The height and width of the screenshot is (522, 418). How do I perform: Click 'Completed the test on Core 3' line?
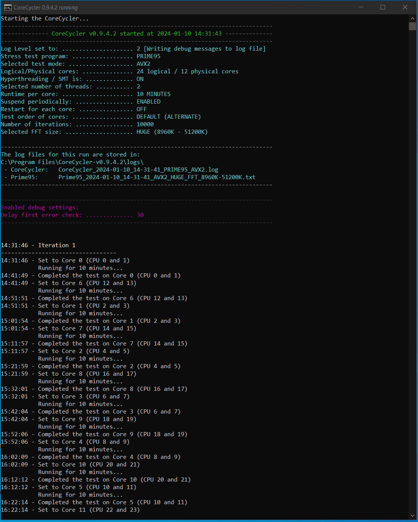coord(91,412)
